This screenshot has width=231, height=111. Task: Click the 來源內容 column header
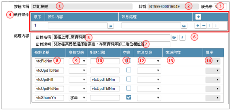(x=183, y=53)
